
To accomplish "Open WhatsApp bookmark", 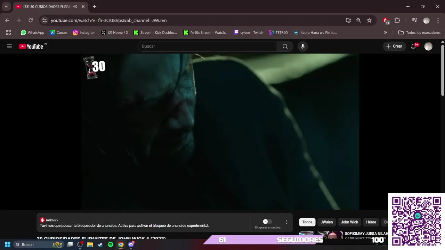I will pos(33,33).
